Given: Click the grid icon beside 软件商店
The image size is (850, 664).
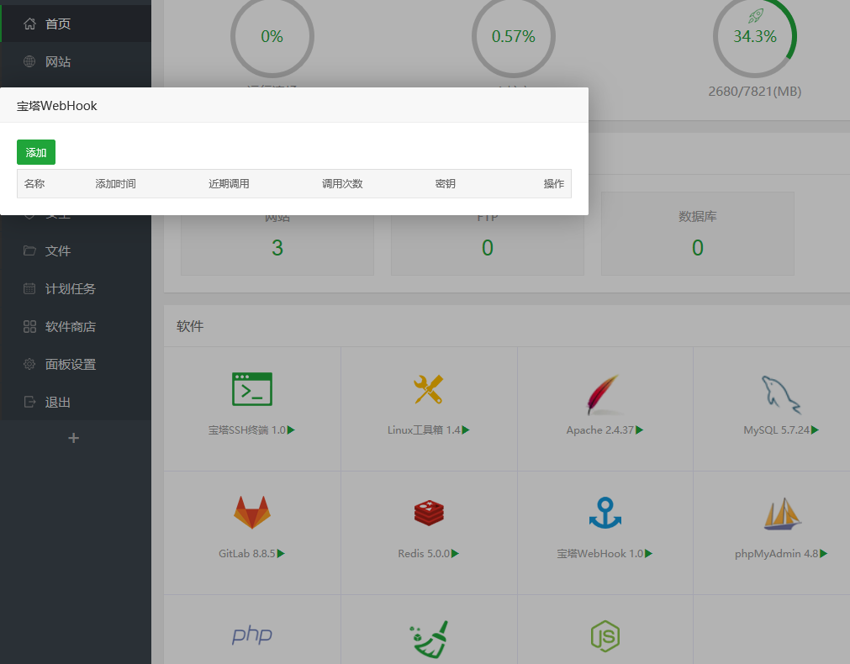Looking at the screenshot, I should click(29, 326).
